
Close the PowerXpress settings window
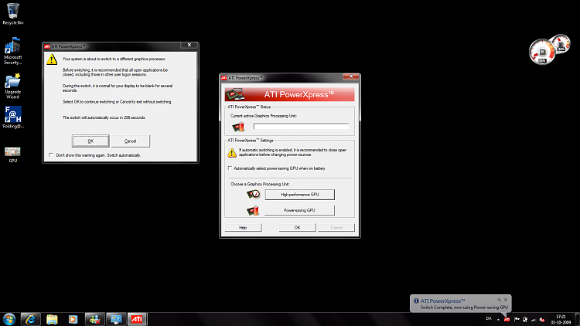click(351, 76)
